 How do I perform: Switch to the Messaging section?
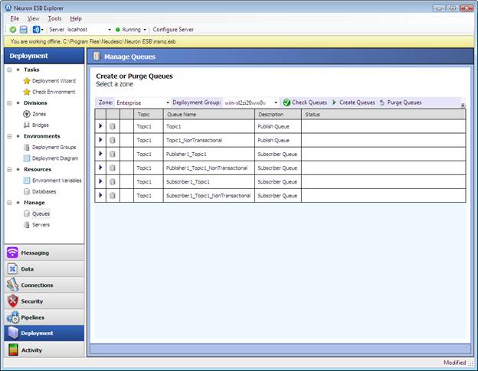(44, 252)
